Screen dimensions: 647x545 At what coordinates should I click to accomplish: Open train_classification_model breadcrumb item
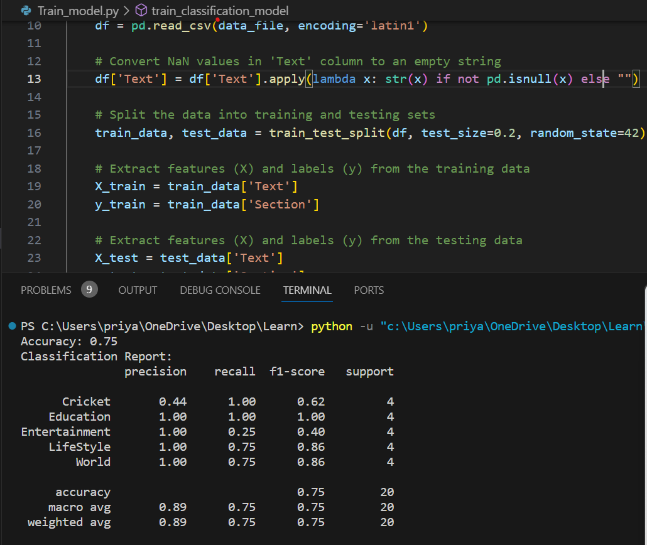[220, 11]
